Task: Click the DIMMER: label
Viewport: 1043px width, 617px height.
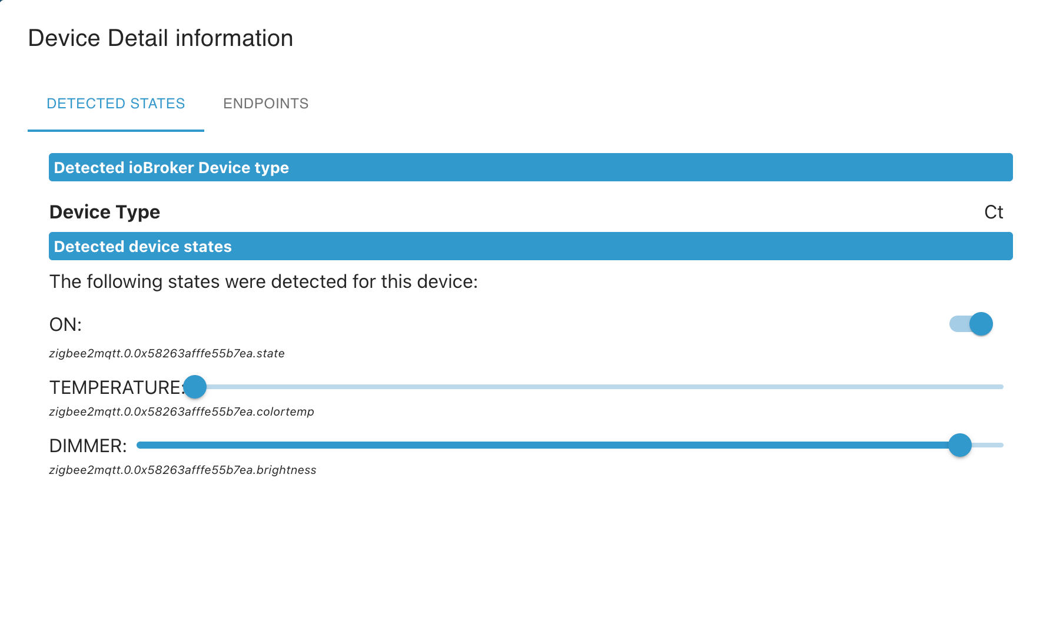Action: click(x=88, y=446)
